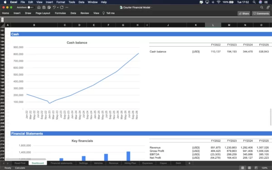Click the save-a-copy edit icon beside Save

pyautogui.click(x=49, y=7)
